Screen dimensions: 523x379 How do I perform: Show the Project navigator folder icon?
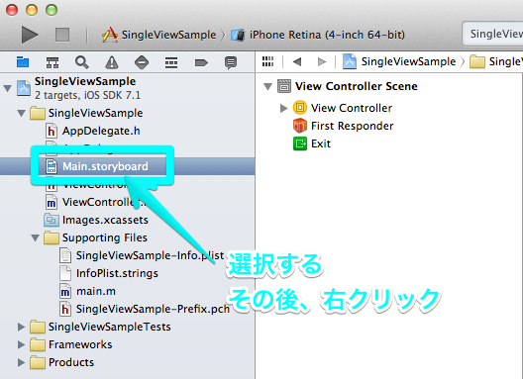pyautogui.click(x=23, y=62)
